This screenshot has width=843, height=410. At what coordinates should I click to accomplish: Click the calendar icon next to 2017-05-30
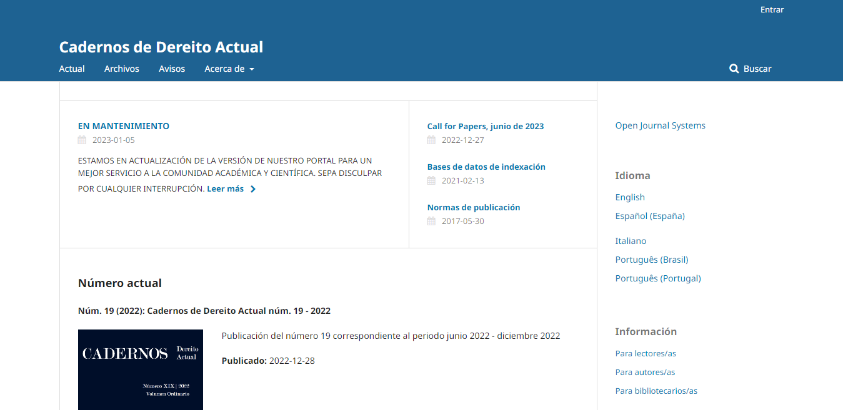[431, 221]
